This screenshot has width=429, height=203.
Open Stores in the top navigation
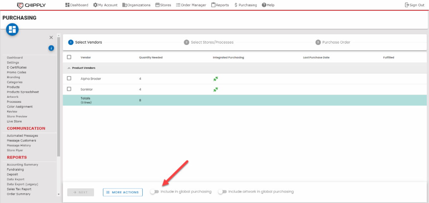tap(163, 5)
